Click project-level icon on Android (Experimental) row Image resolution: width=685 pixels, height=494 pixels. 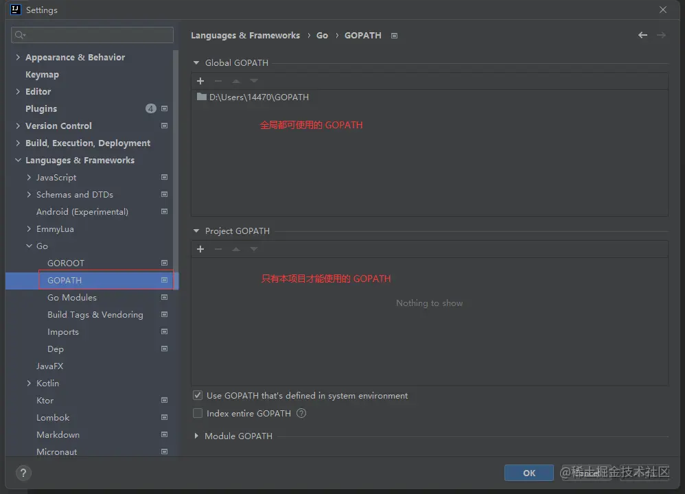[164, 211]
